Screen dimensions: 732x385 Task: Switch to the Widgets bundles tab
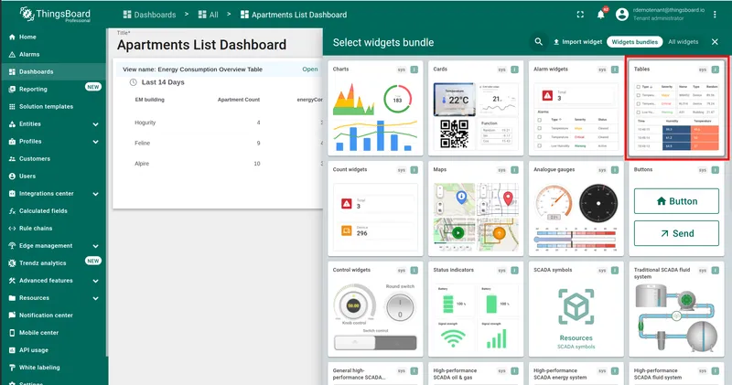(x=634, y=42)
